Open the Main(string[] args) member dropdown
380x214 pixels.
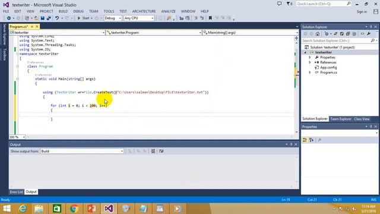251,33
